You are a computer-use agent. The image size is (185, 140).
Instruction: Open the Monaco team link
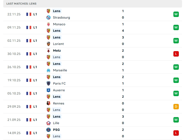click(59, 24)
